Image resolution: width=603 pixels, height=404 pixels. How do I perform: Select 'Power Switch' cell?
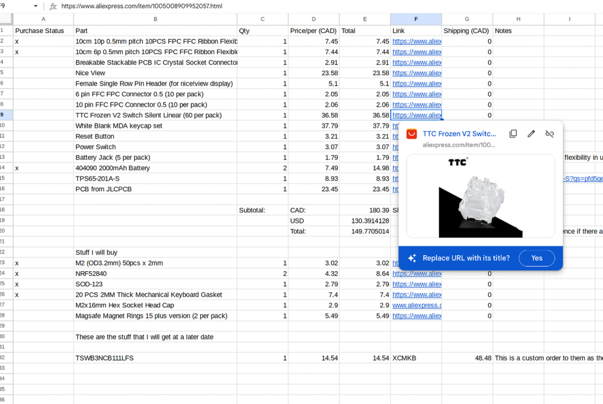click(156, 147)
